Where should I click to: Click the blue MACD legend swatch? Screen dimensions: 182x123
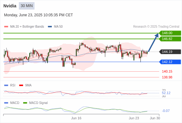[6, 103]
